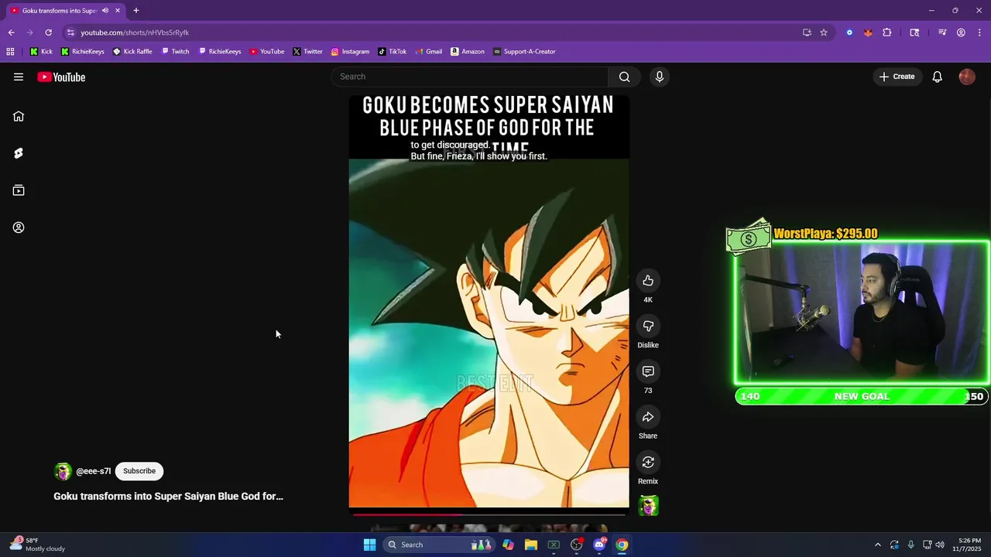Open the Kick Raffle bookmark
The width and height of the screenshot is (991, 557).
132,52
